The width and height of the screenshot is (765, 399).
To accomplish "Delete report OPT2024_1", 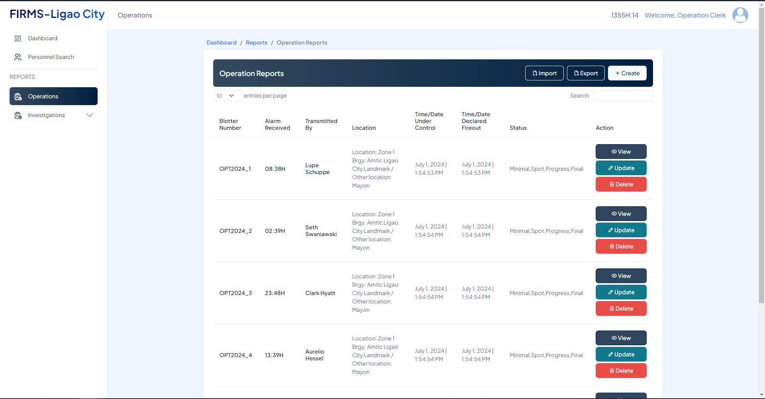I will pyautogui.click(x=621, y=184).
